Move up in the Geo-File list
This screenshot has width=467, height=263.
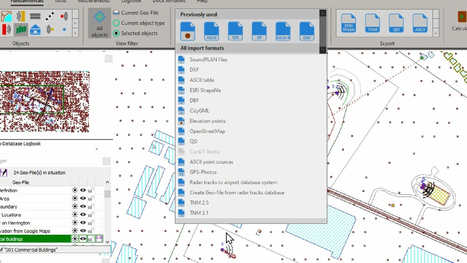point(107,182)
